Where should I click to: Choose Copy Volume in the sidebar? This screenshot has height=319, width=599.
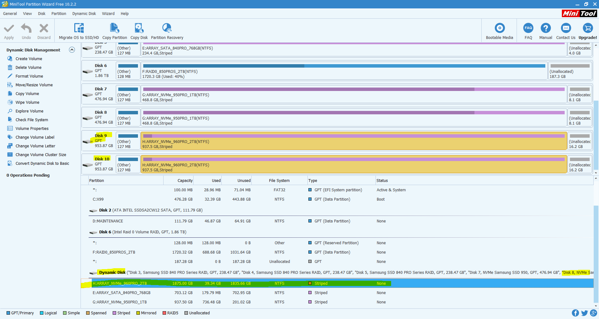click(x=27, y=93)
